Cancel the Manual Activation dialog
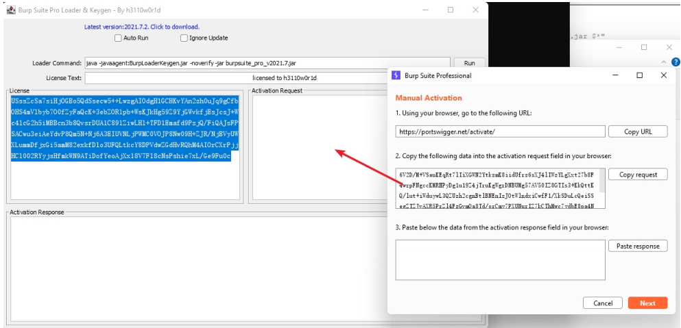Viewport: 681px width, 328px height. tap(603, 303)
